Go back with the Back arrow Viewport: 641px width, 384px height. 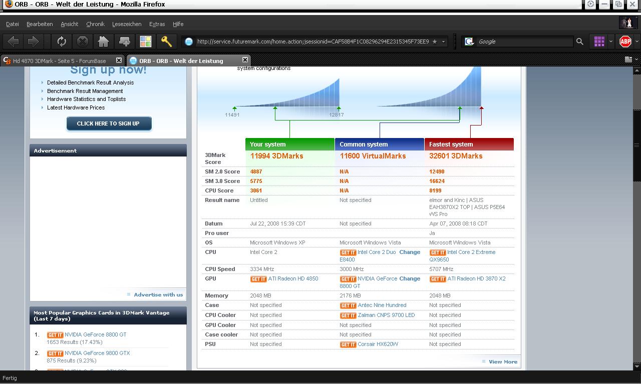pyautogui.click(x=14, y=41)
